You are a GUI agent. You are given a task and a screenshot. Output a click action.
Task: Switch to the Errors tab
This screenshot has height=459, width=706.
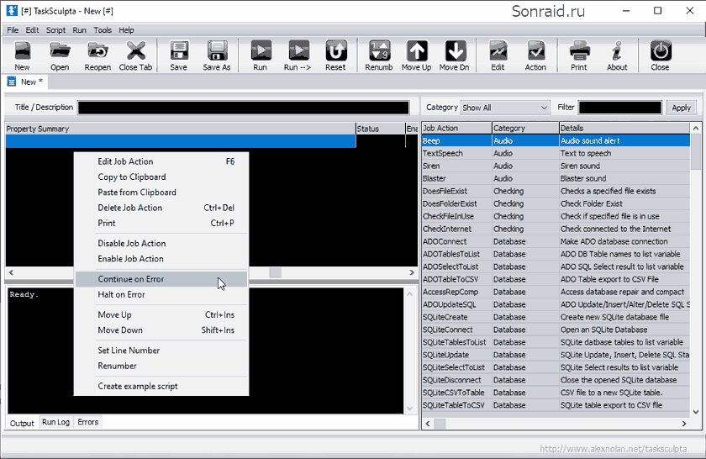tap(87, 422)
